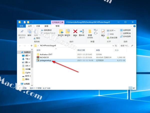Open the Icons (图标) folder in sidebar
This screenshot has width=150, height=113.
point(26,79)
